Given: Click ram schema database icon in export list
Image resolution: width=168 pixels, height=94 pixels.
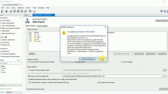Looking at the screenshot, I should (x=35, y=35).
